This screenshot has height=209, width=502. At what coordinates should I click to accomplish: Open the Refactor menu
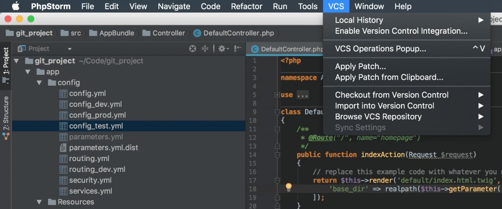pos(247,6)
